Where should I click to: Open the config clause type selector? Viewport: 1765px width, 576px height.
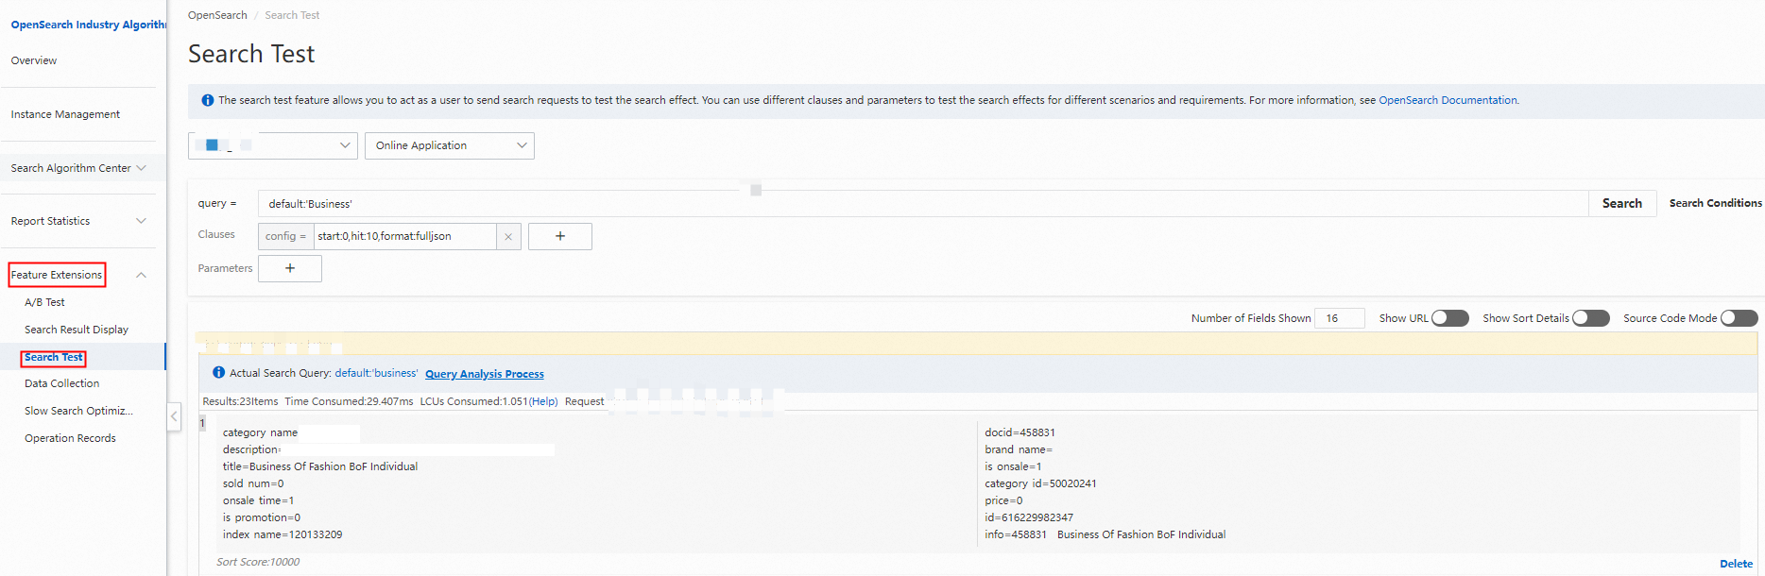(286, 236)
